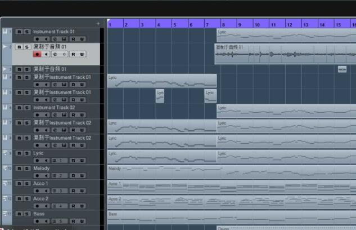
Task: Enable write automation on Instrument Track 01
Action: (82, 39)
